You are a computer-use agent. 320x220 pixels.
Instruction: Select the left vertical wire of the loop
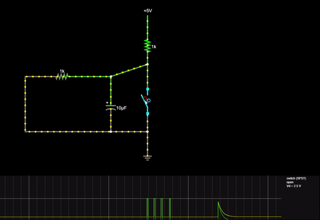25,104
